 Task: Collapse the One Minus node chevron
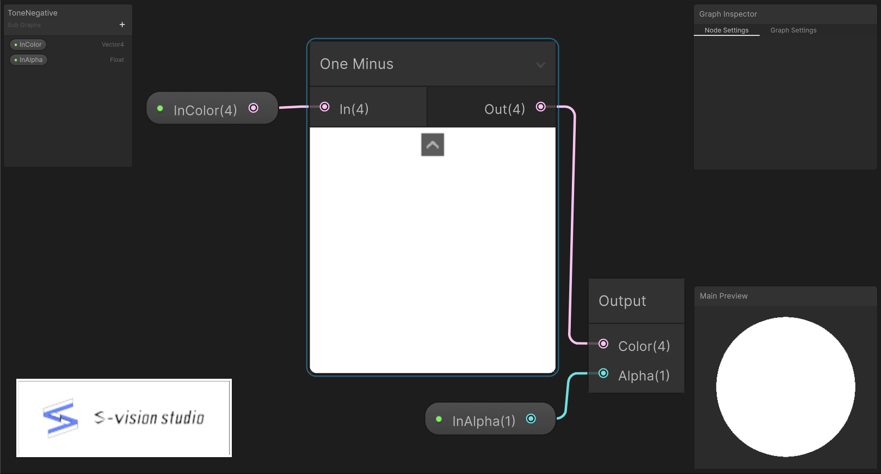pos(540,65)
